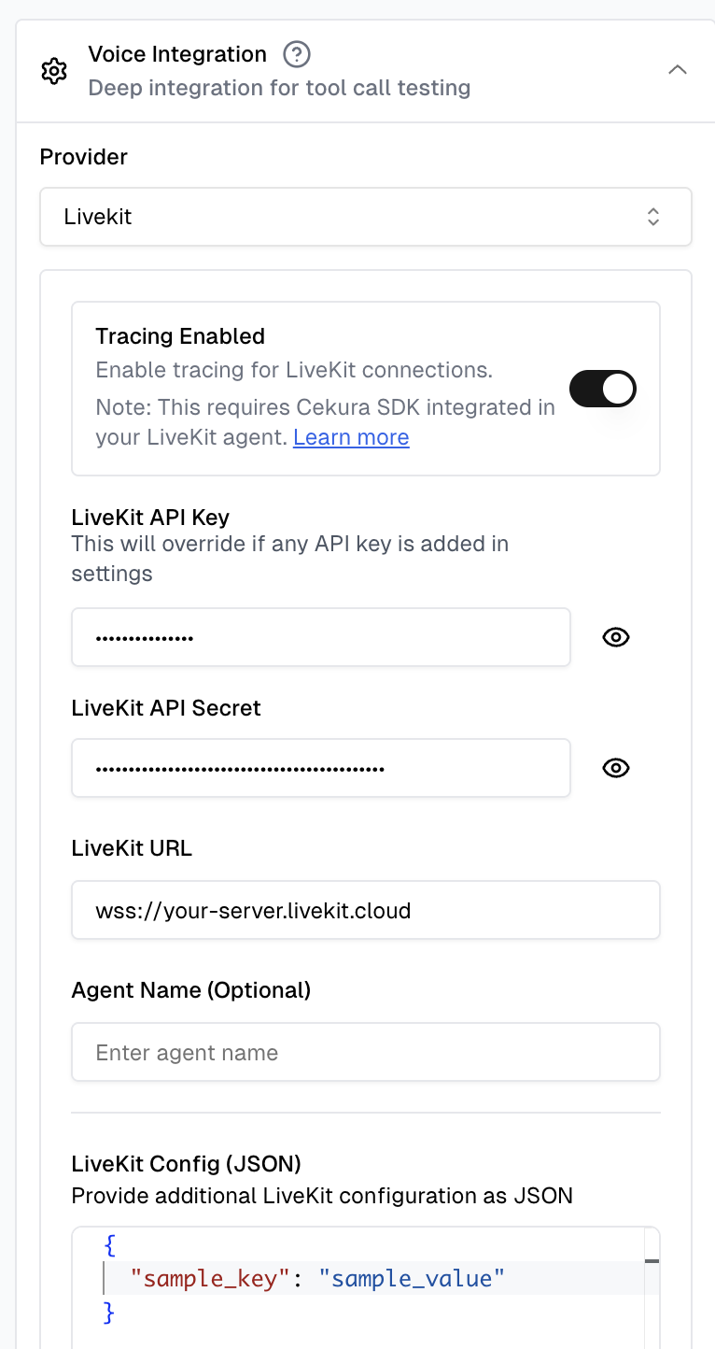This screenshot has height=1349, width=715.
Task: Toggle the switch in the Tracing Enabled card
Action: click(603, 388)
